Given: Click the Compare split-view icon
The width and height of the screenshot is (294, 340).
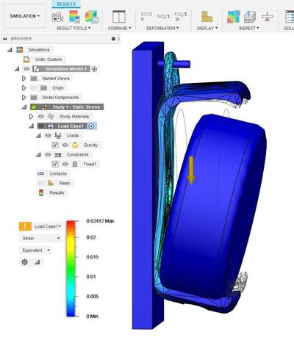Looking at the screenshot, I should coord(119,17).
